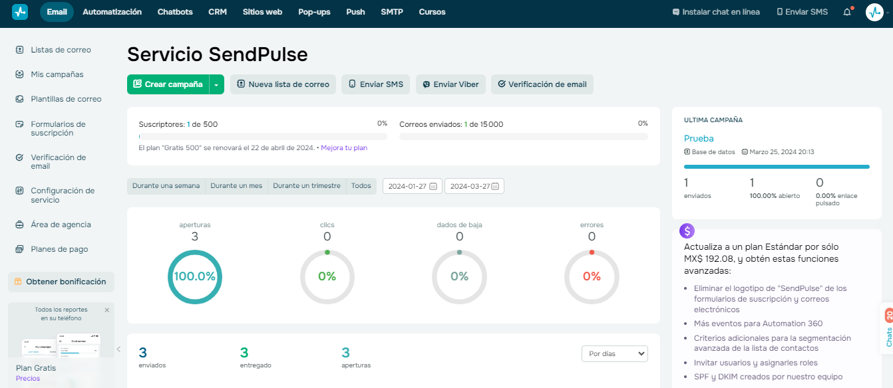Go to the Push tab
The image size is (893, 388).
pyautogui.click(x=355, y=12)
